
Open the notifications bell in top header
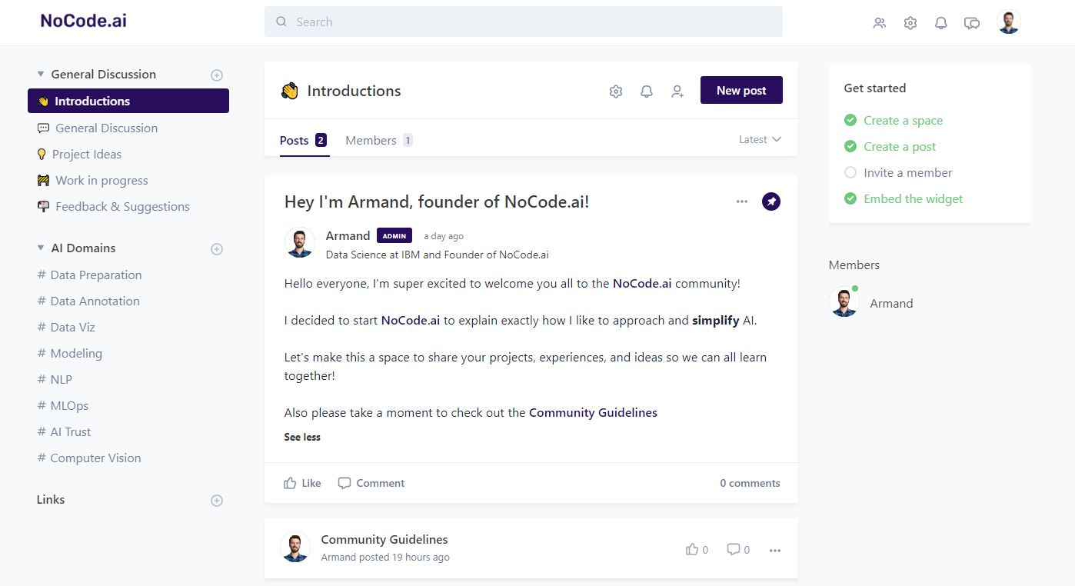(940, 23)
